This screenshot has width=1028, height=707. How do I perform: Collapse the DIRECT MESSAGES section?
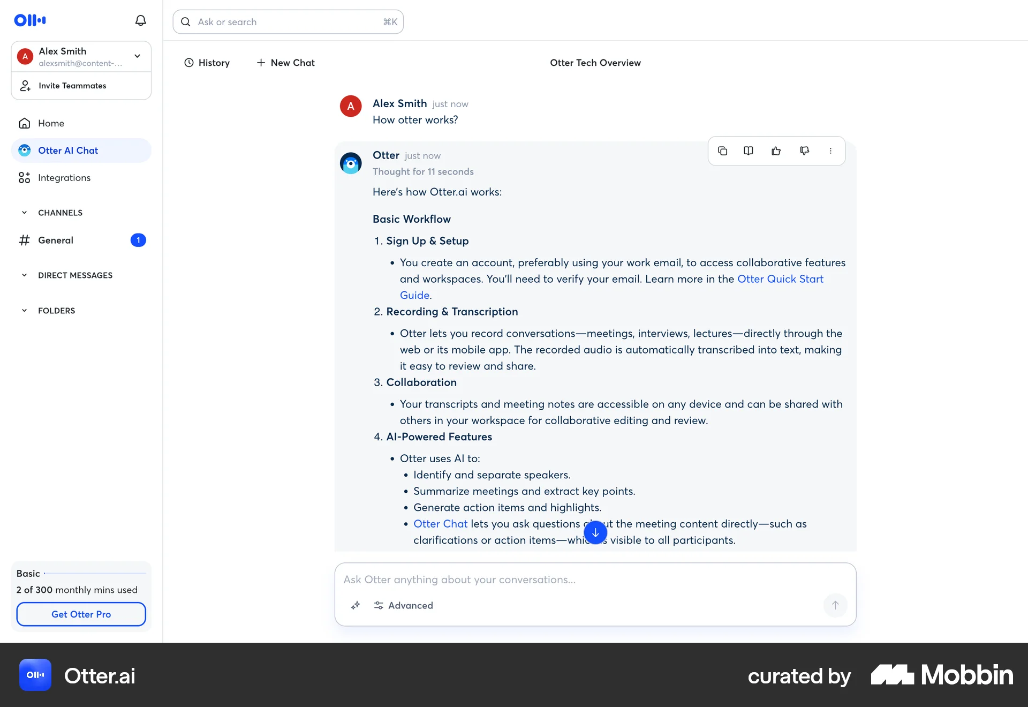coord(24,275)
